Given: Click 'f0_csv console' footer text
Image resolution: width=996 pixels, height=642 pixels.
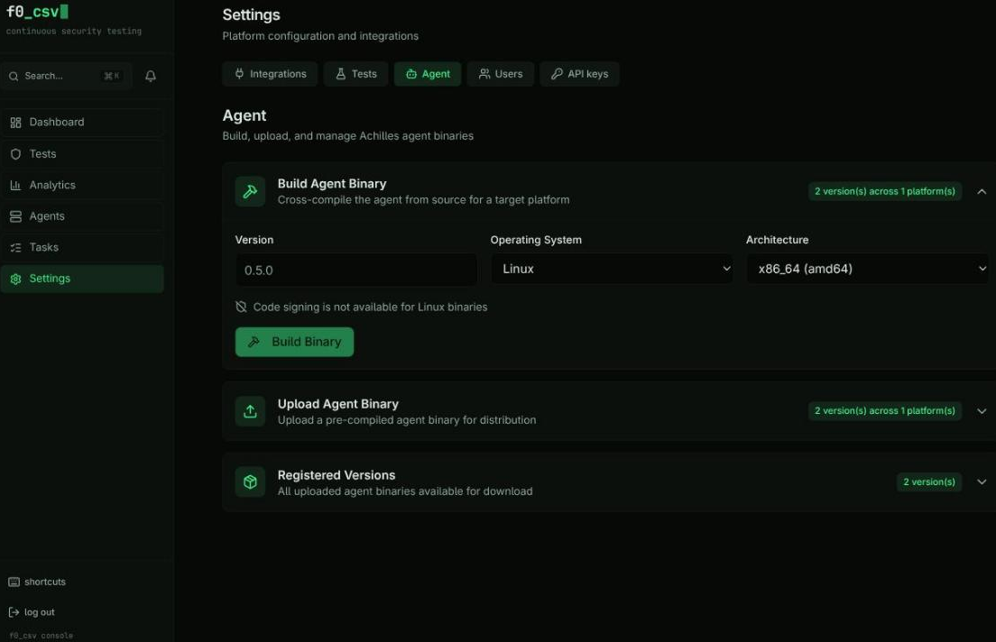Looking at the screenshot, I should pyautogui.click(x=41, y=635).
